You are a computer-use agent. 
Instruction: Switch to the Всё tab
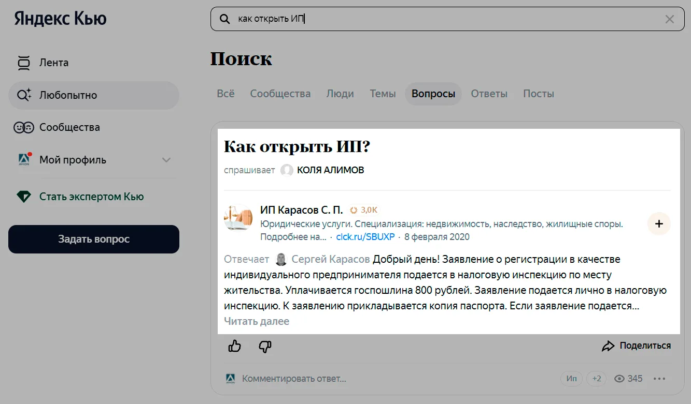coord(225,94)
